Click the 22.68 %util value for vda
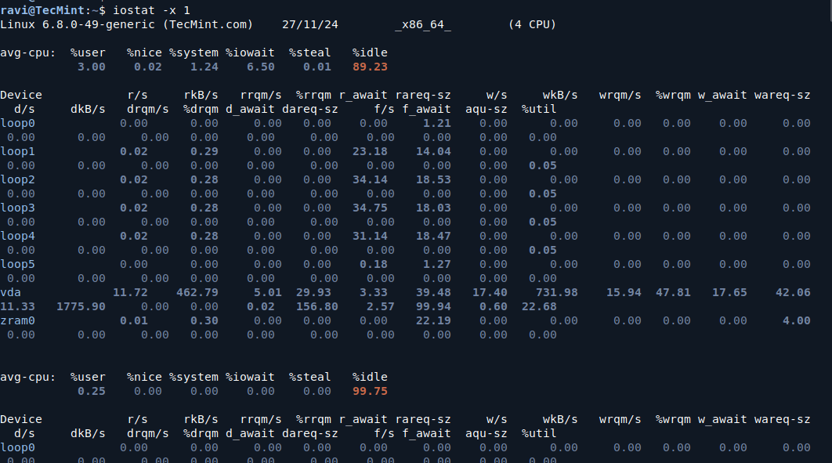Viewport: 832px width, 463px height. click(x=539, y=306)
